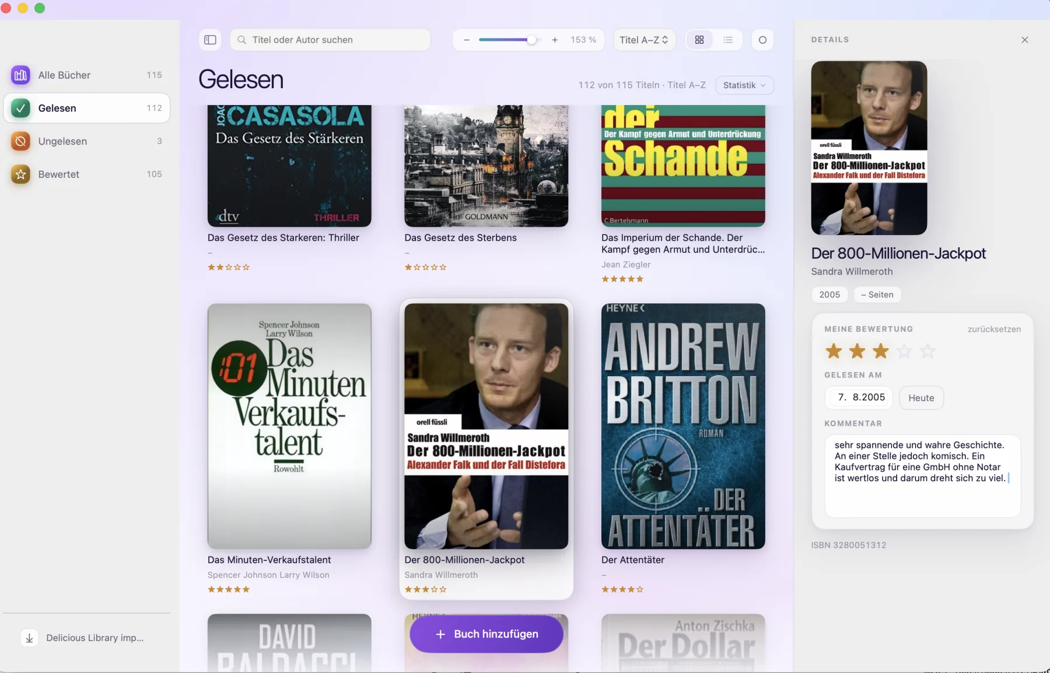1050x673 pixels.
Task: Select Das Minuten-Verkaufstalent book cover
Action: coord(289,426)
